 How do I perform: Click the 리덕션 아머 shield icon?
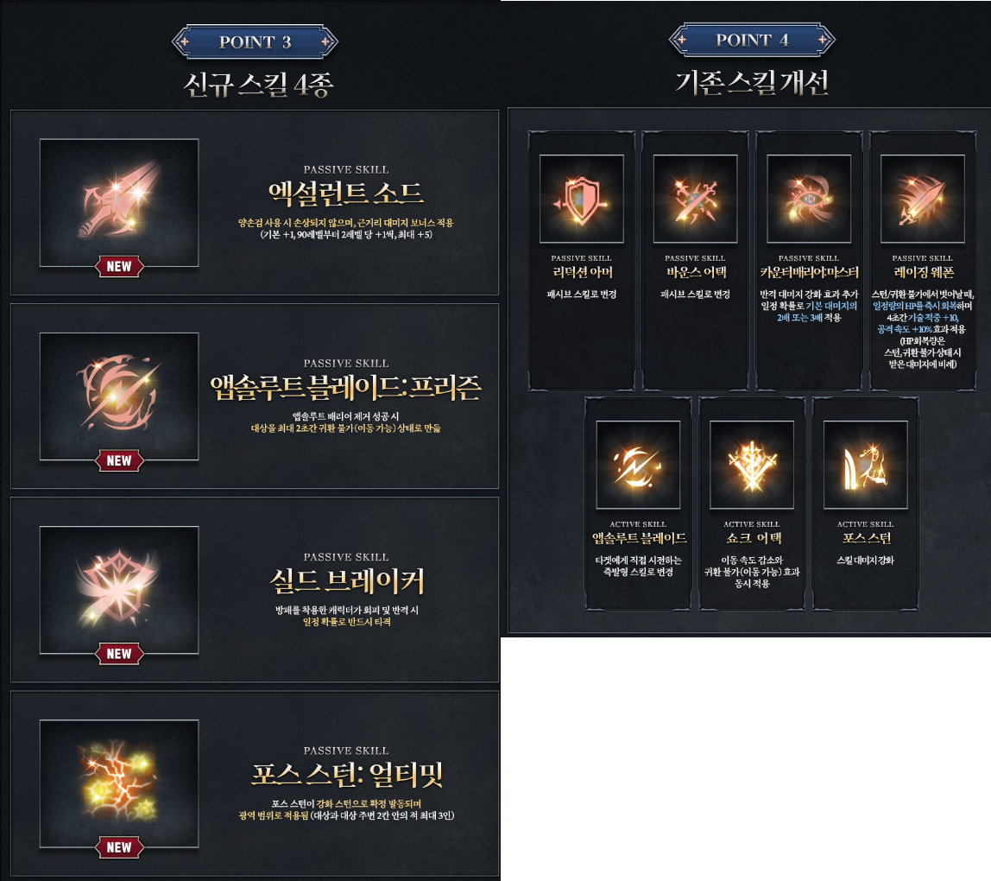tap(582, 199)
